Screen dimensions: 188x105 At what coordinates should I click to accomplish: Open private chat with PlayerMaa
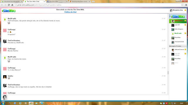tap(178, 59)
